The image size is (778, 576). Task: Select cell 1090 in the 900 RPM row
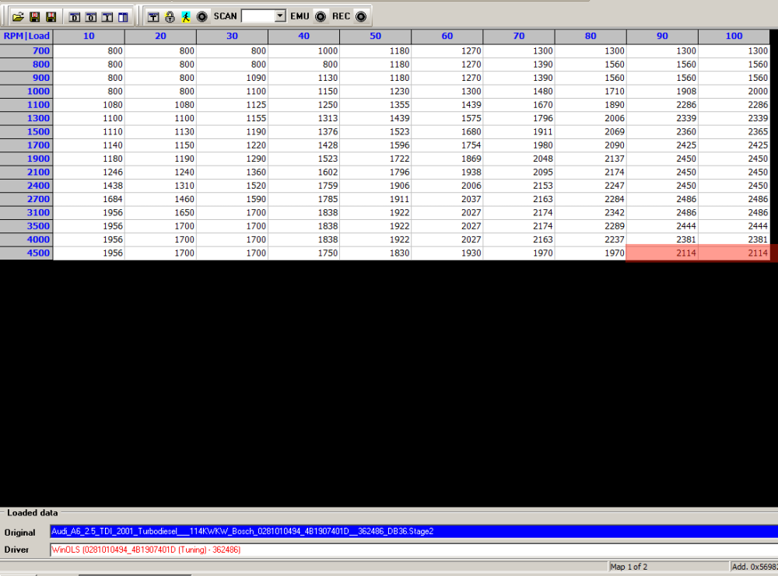pos(232,79)
